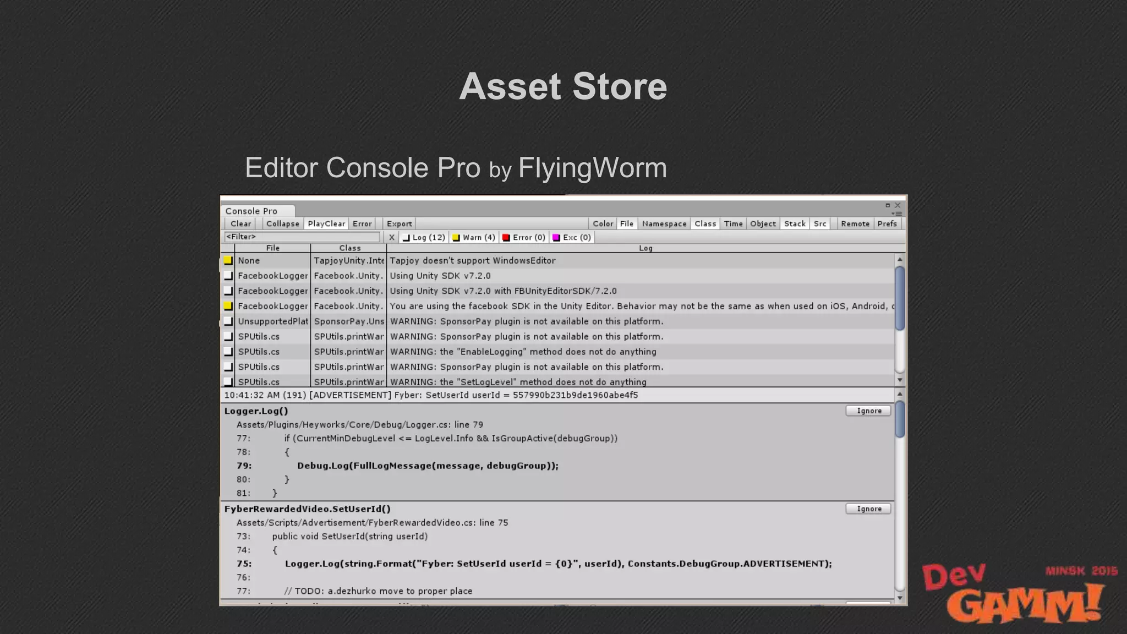Toggle the Object column option
This screenshot has height=634, width=1127.
point(763,223)
